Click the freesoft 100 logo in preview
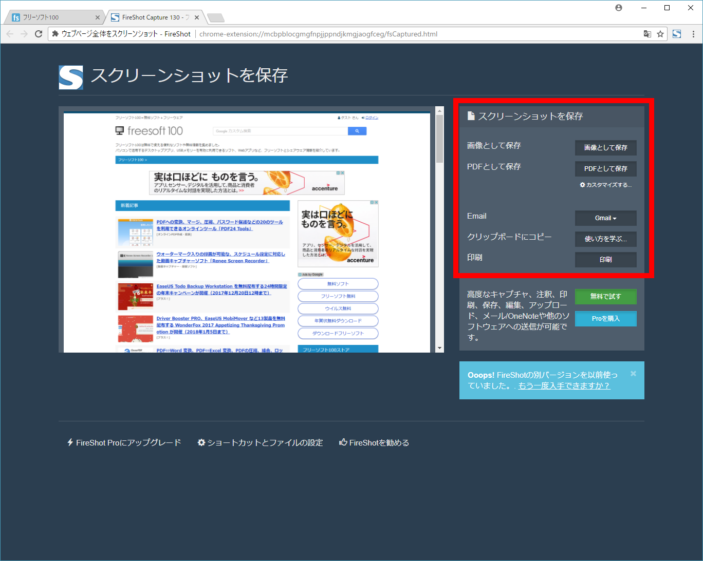Screen dimensions: 703x561 [x=149, y=131]
